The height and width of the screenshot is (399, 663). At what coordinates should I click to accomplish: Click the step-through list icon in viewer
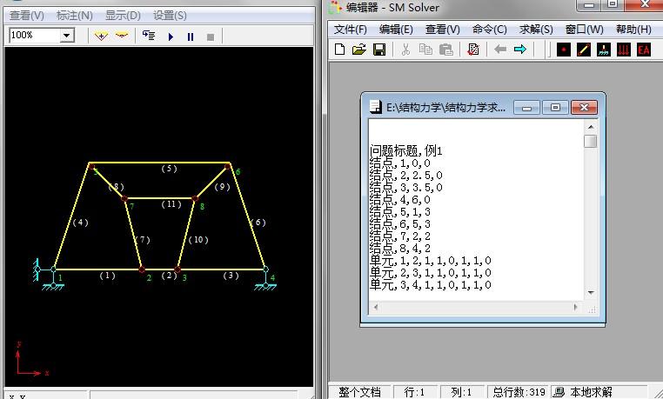pos(149,36)
